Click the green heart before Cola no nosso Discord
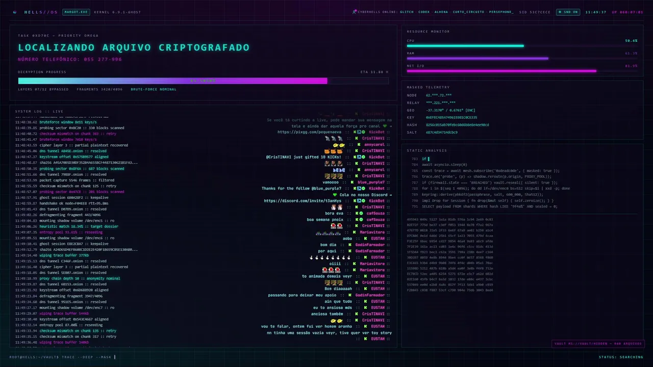The width and height of the screenshot is (653, 367). click(335, 195)
